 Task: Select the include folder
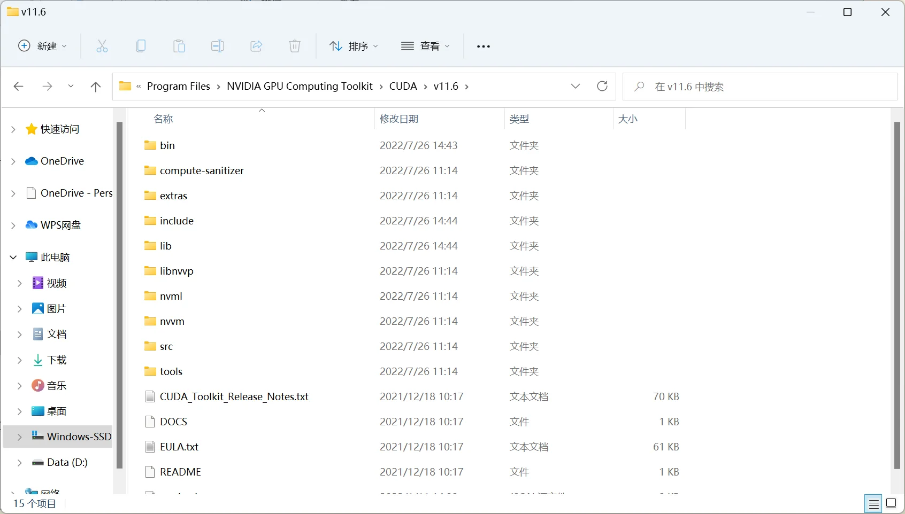tap(177, 221)
